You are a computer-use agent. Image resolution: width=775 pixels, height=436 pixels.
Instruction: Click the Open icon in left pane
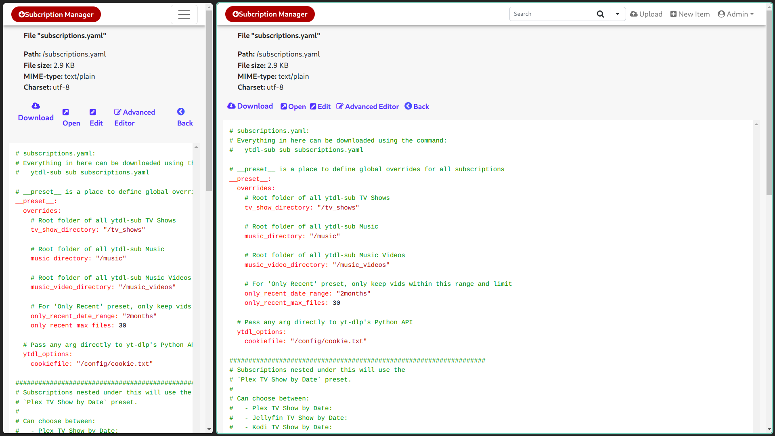[66, 112]
